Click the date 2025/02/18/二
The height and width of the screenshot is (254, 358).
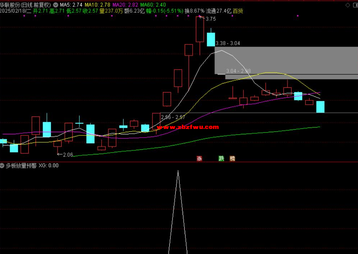point(15,11)
